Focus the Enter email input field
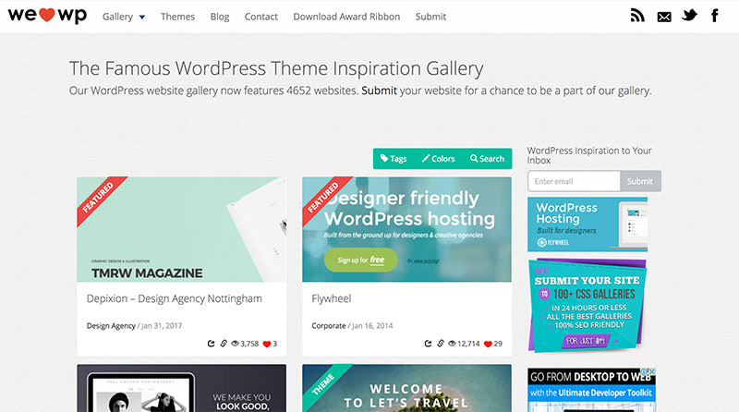Viewport: 739px width, 412px height. point(574,181)
